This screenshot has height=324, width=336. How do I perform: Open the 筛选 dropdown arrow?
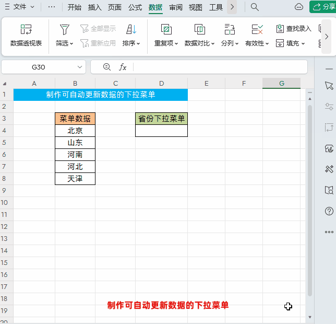(x=71, y=44)
